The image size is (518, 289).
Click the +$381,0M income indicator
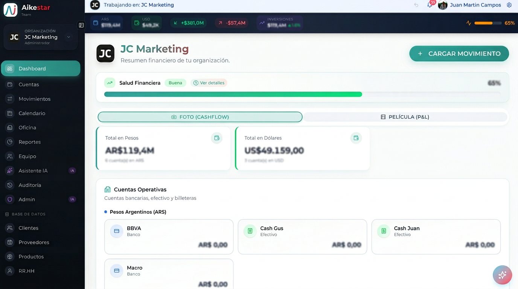(189, 23)
